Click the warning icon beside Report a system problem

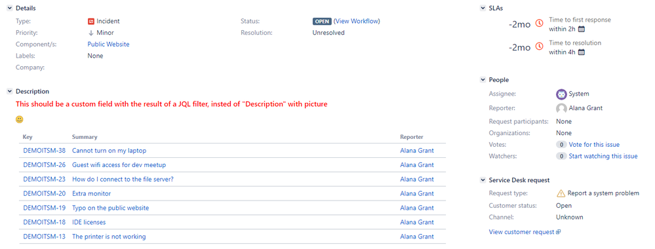tap(561, 193)
